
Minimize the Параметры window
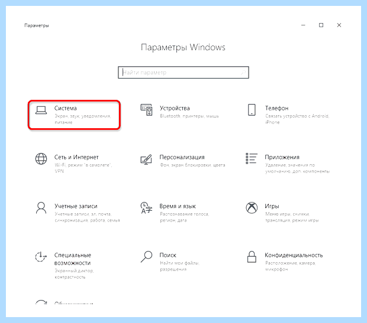303,25
